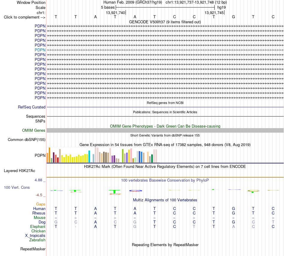Click 'Publications: Sequences in Scientific Articles' title
The image size is (284, 256).
[165, 112]
